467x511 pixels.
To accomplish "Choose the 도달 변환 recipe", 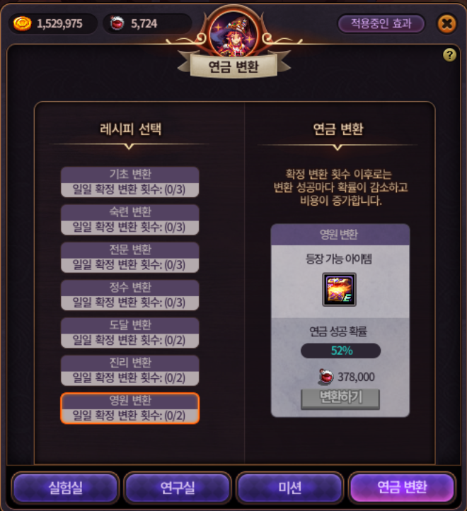I will [x=130, y=333].
